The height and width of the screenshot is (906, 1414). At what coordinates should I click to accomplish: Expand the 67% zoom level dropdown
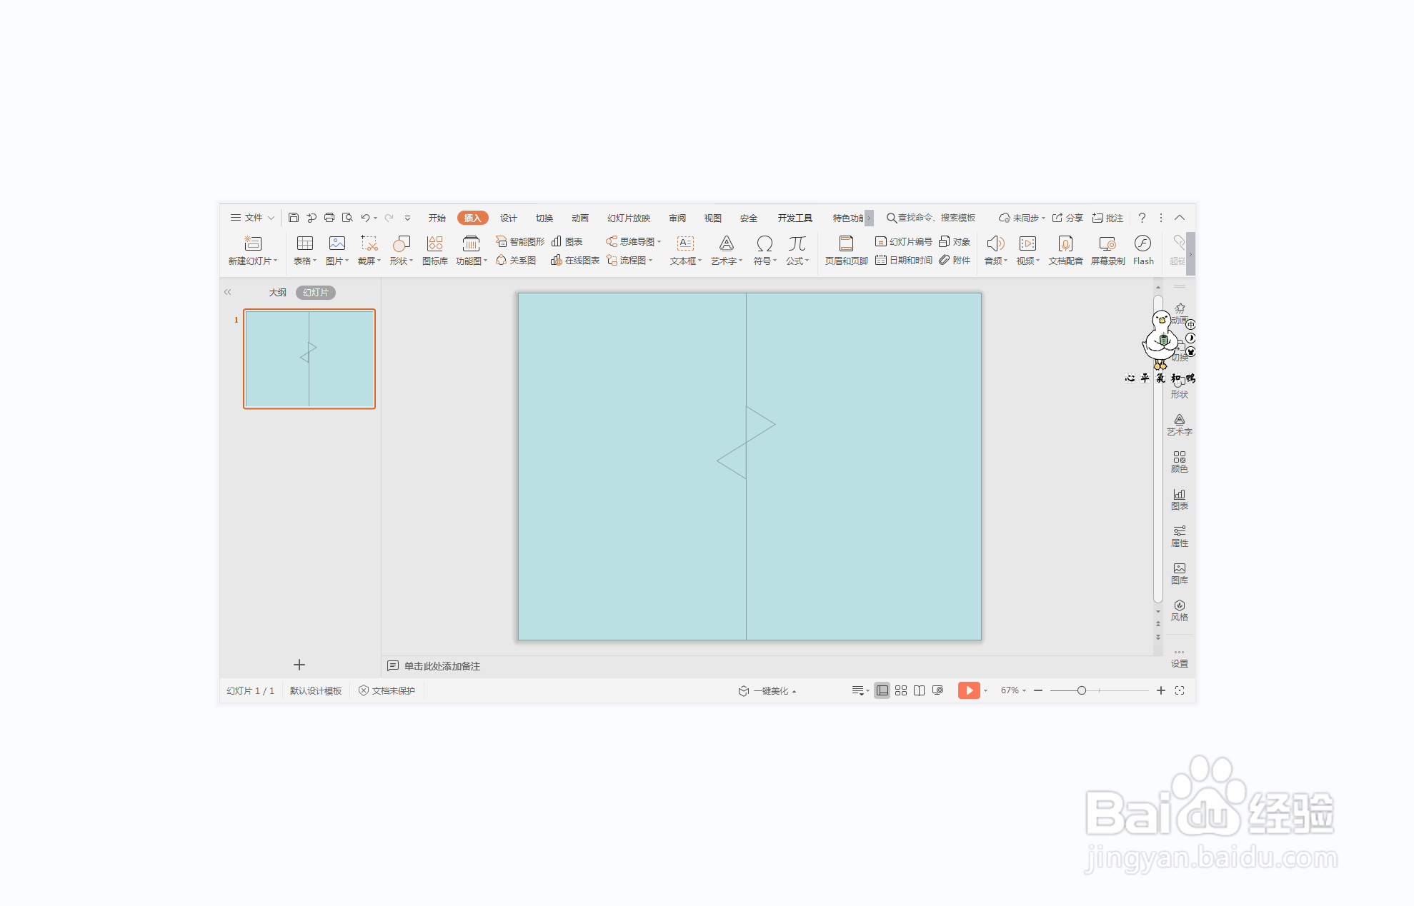(x=1013, y=690)
